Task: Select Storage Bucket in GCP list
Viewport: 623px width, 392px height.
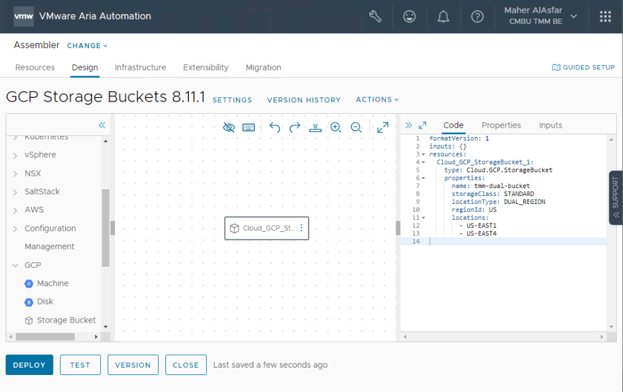Action: 66,320
